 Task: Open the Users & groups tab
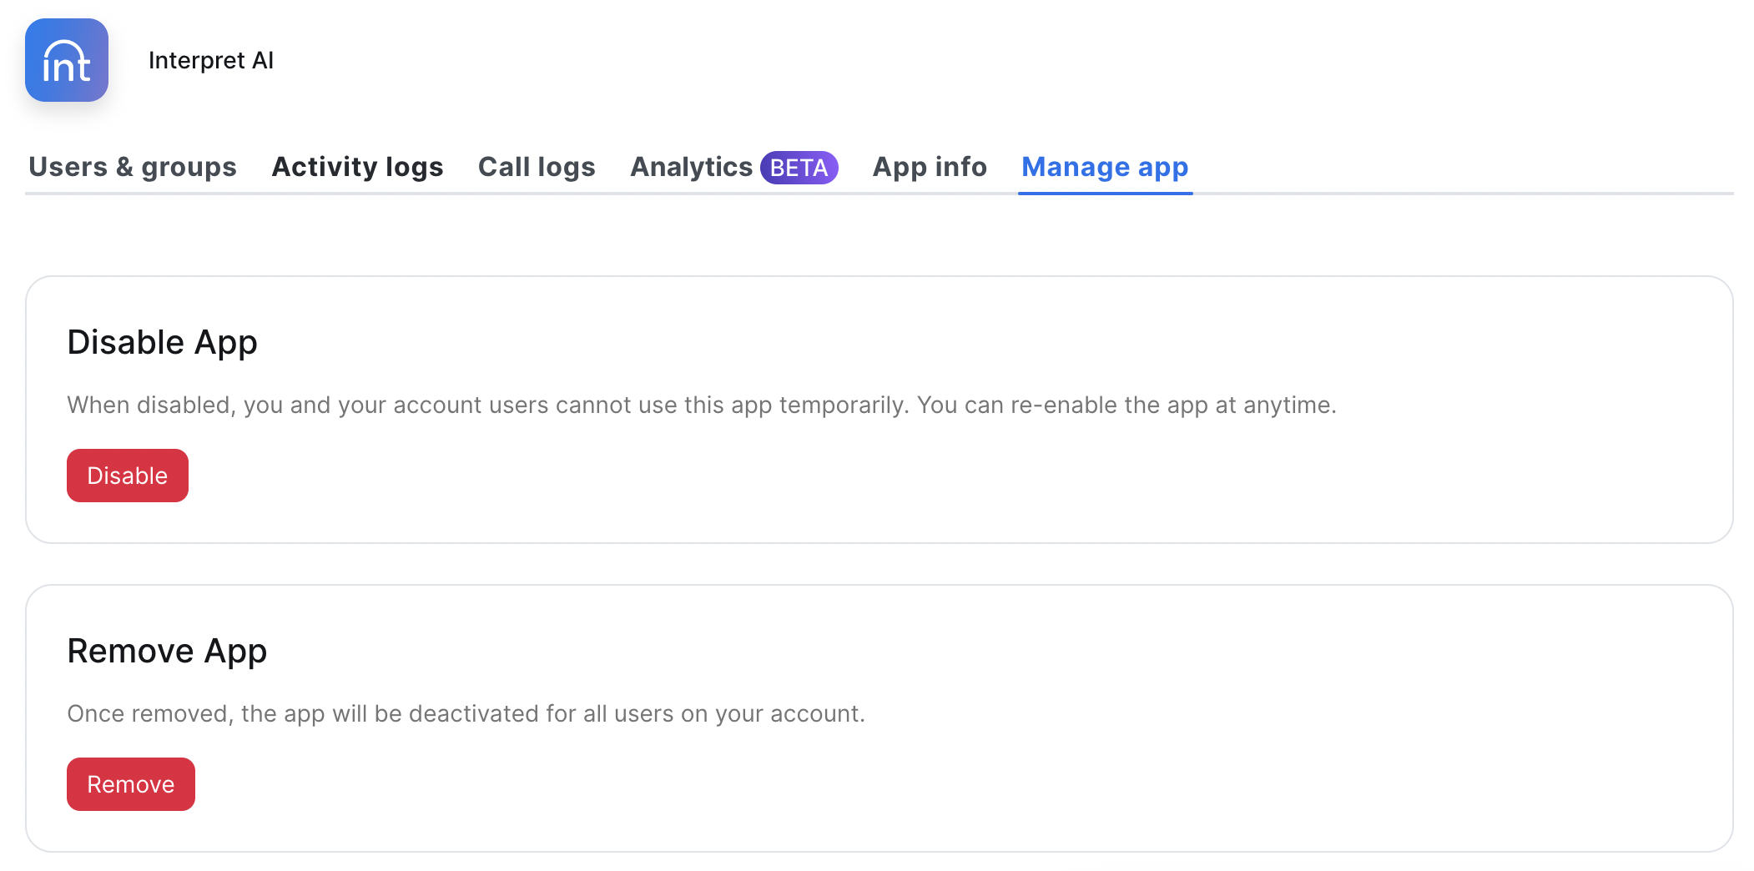133,167
